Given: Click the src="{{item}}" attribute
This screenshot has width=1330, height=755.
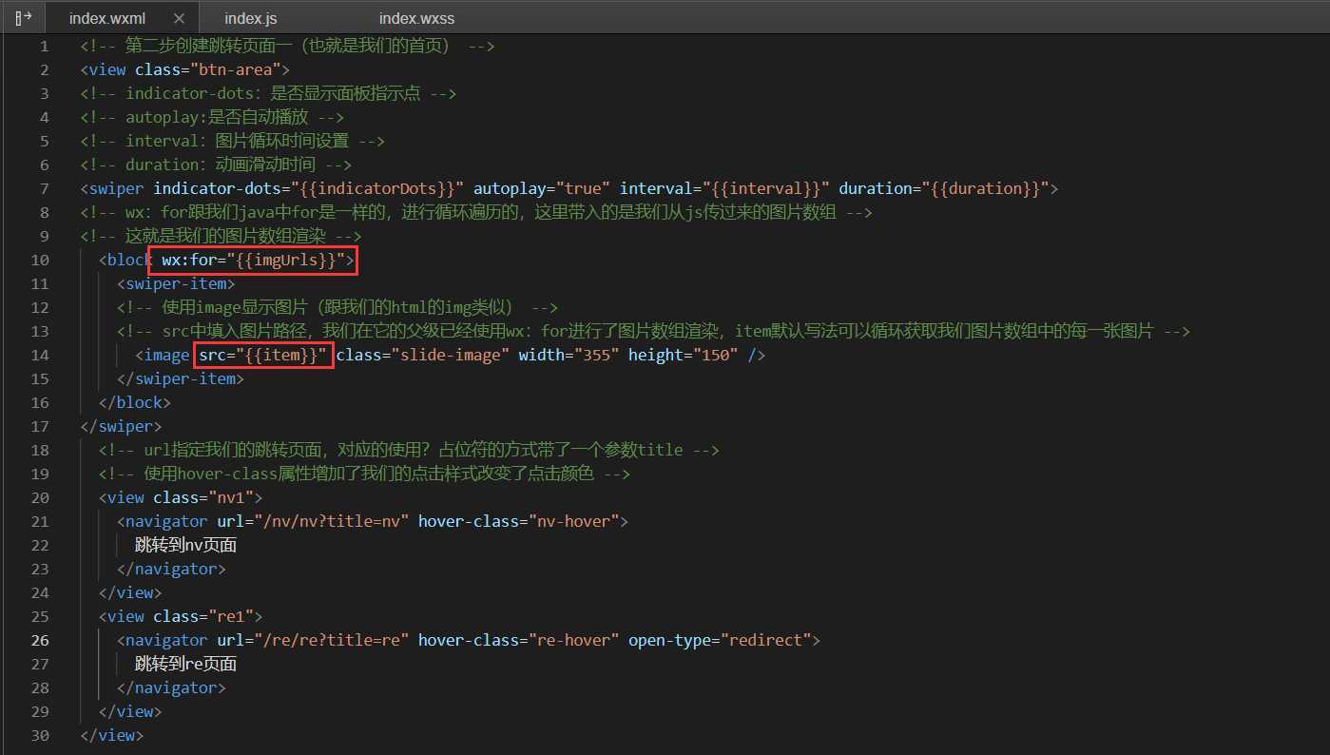Looking at the screenshot, I should tap(263, 355).
